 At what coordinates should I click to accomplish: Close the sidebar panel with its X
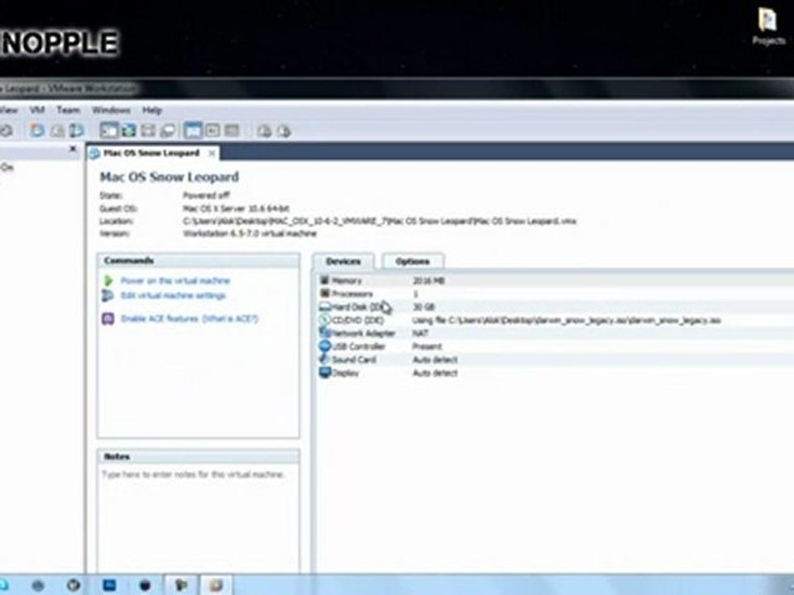[x=73, y=149]
